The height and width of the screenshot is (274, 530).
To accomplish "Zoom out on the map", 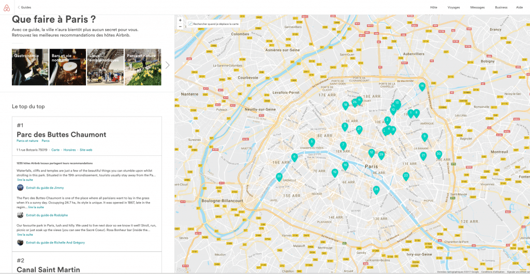I will tap(180, 26).
